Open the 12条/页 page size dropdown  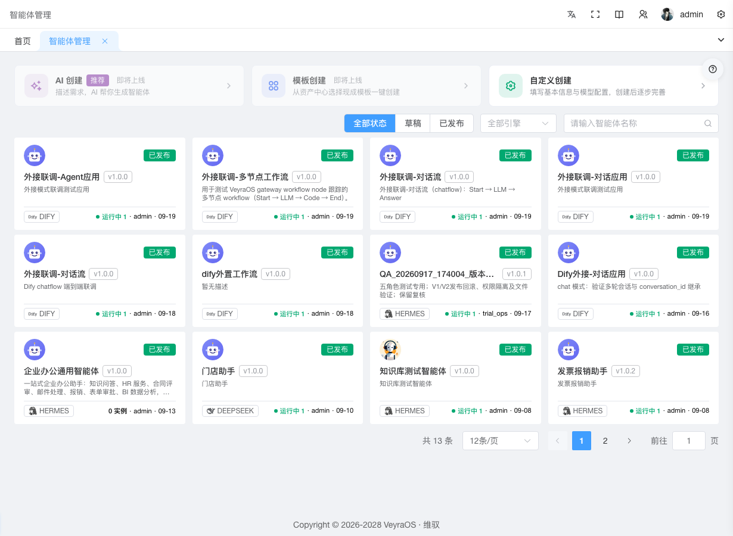501,441
